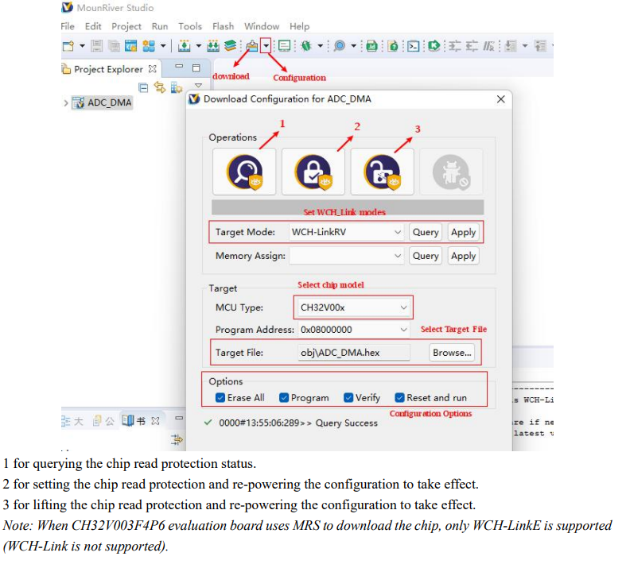The image size is (626, 568).
Task: Open the Memory Assign dropdown
Action: pyautogui.click(x=347, y=256)
